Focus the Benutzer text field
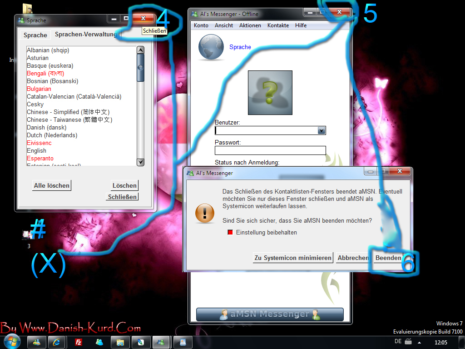The image size is (465, 349). [x=266, y=130]
